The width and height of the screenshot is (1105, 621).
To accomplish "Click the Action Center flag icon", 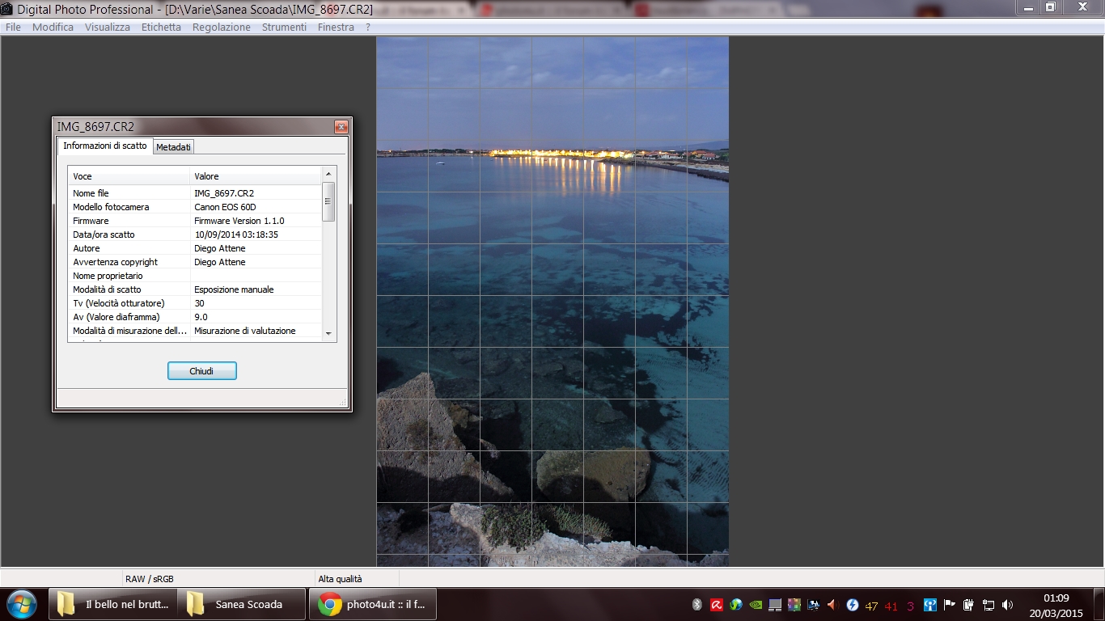I will pyautogui.click(x=948, y=605).
